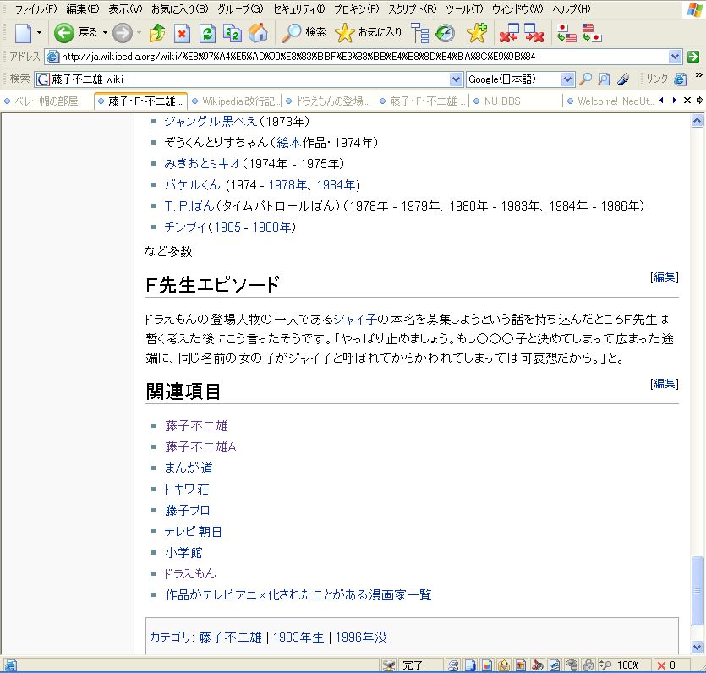The height and width of the screenshot is (673, 706).
Task: Open the ジャングル黒べえ link
Action: point(211,122)
